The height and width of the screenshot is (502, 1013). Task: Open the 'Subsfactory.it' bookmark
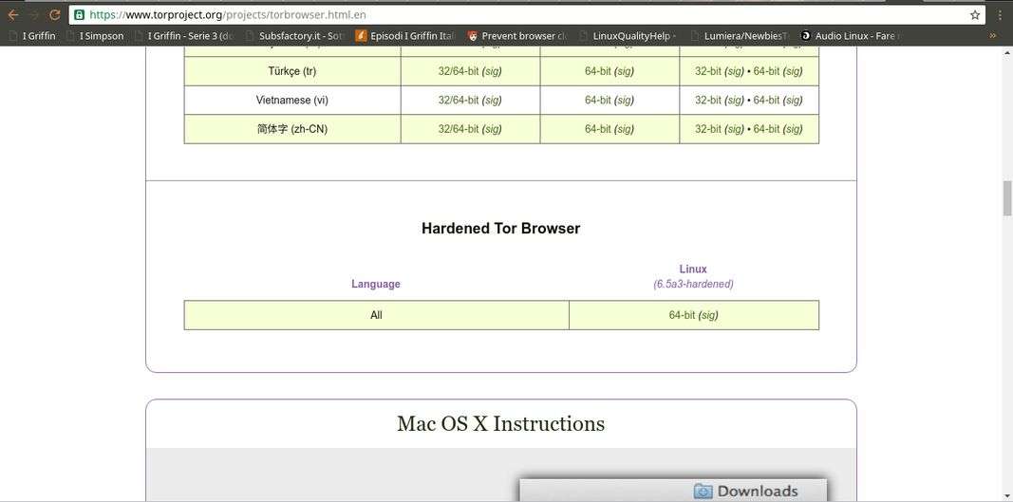pos(296,36)
